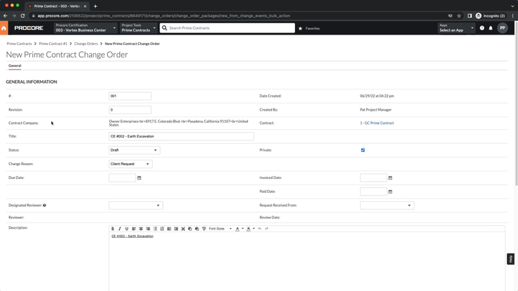This screenshot has width=518, height=291.
Task: Apply italic formatting in description editor
Action: [x=119, y=229]
